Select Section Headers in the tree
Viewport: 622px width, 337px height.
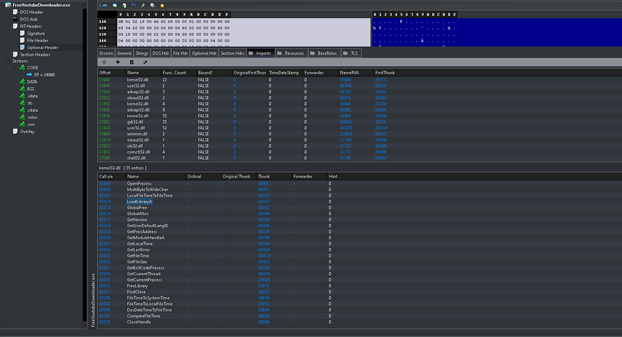click(x=35, y=55)
